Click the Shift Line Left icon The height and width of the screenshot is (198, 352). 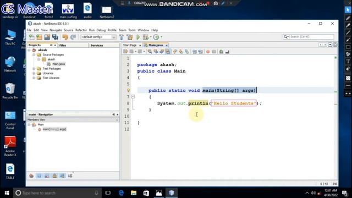(x=194, y=52)
